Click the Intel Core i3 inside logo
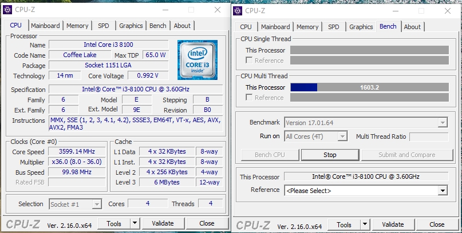462x233 pixels. [x=198, y=60]
